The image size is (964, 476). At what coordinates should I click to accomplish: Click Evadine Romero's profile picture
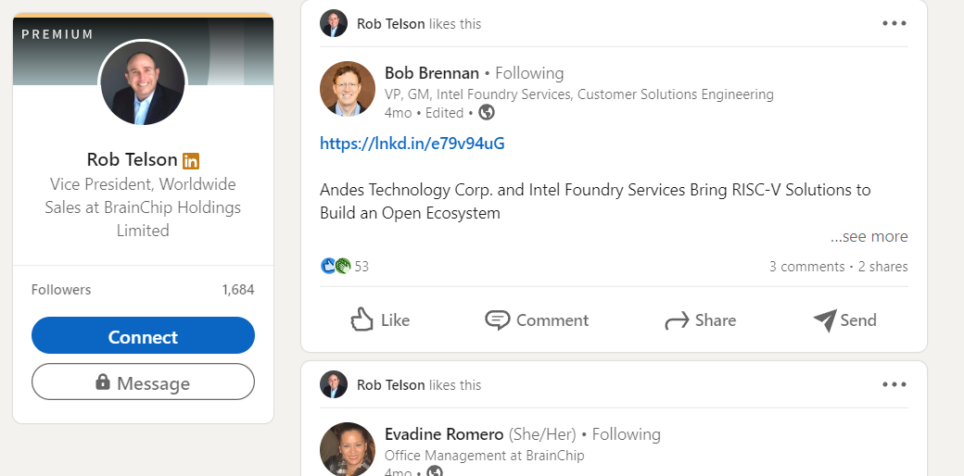click(x=347, y=450)
